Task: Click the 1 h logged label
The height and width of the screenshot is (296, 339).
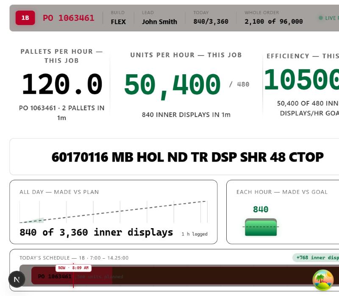Action: click(x=195, y=234)
